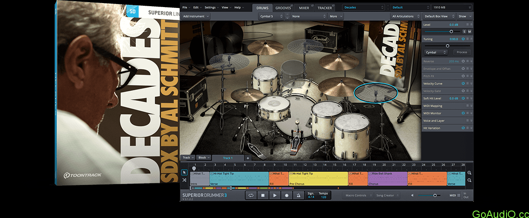Open the MIDI menu icon
Screen dimensions: 529x218
(458, 195)
